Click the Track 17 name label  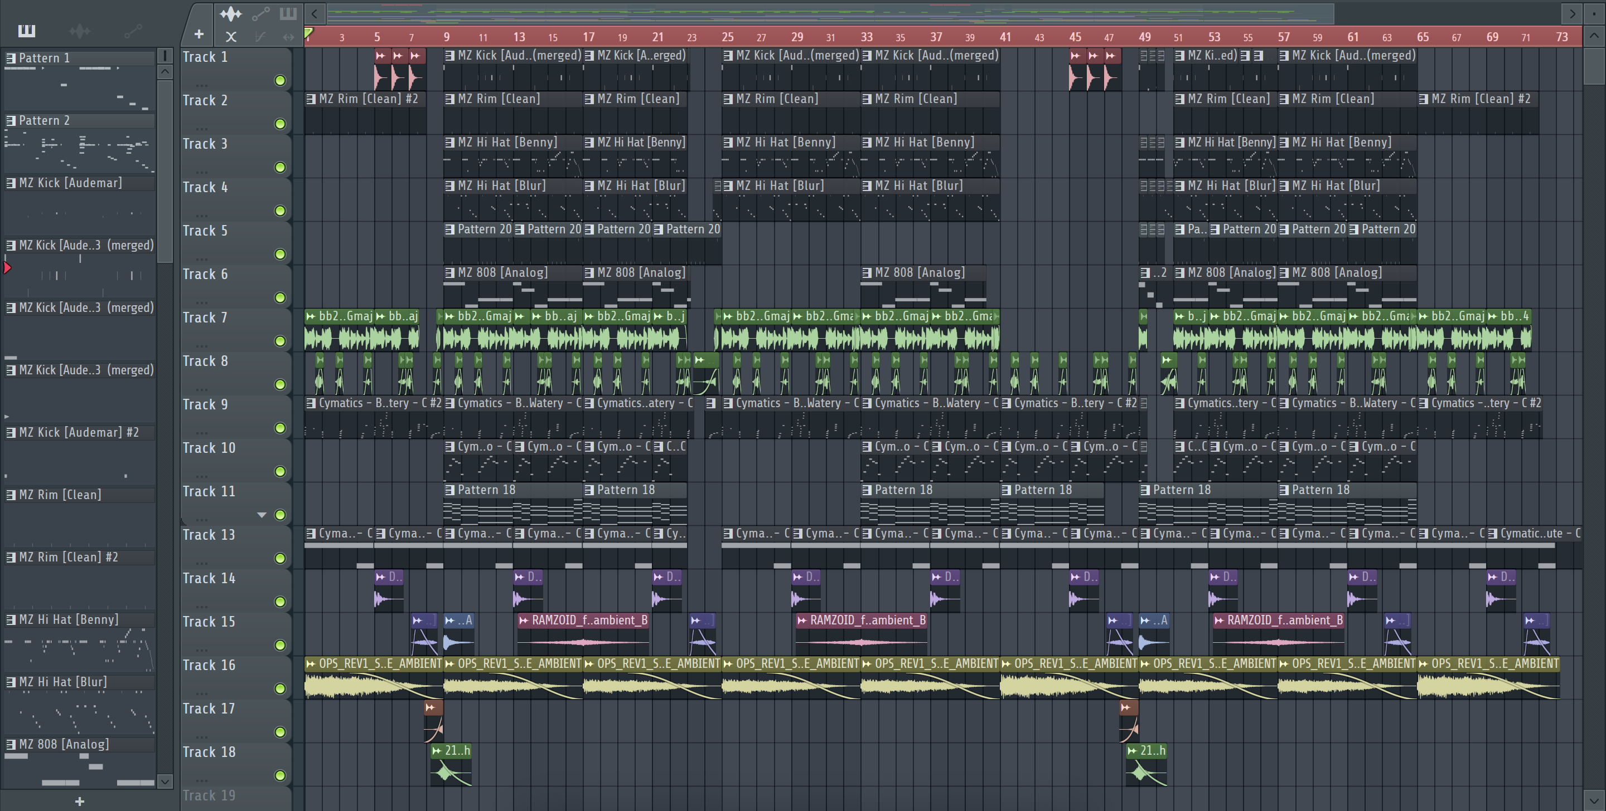pos(209,709)
